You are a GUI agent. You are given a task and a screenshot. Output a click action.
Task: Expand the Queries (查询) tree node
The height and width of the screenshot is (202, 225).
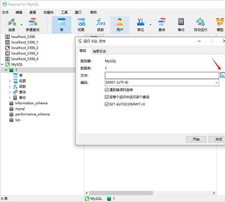[x=10, y=92]
